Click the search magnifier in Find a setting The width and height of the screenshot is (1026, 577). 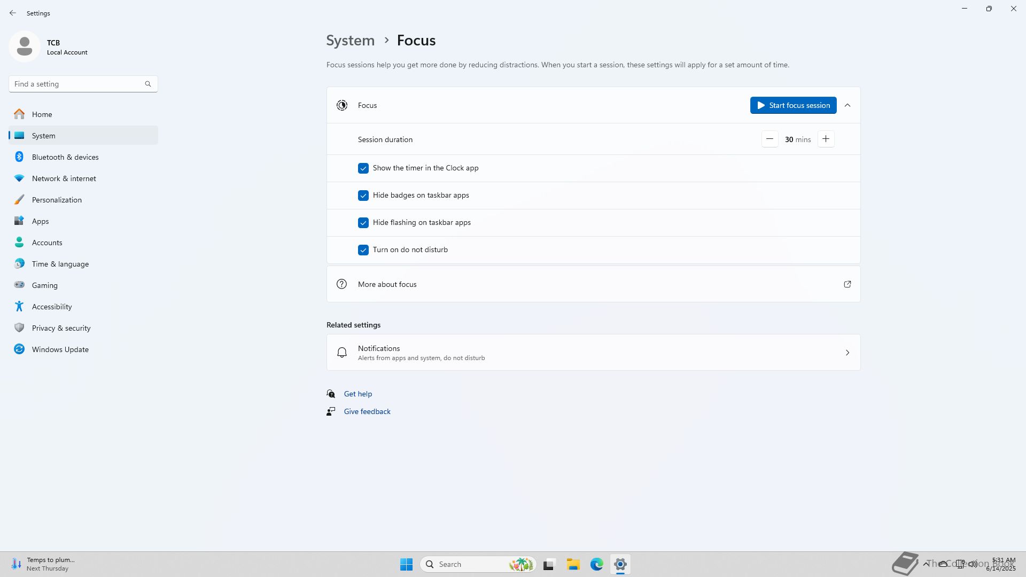tap(148, 84)
